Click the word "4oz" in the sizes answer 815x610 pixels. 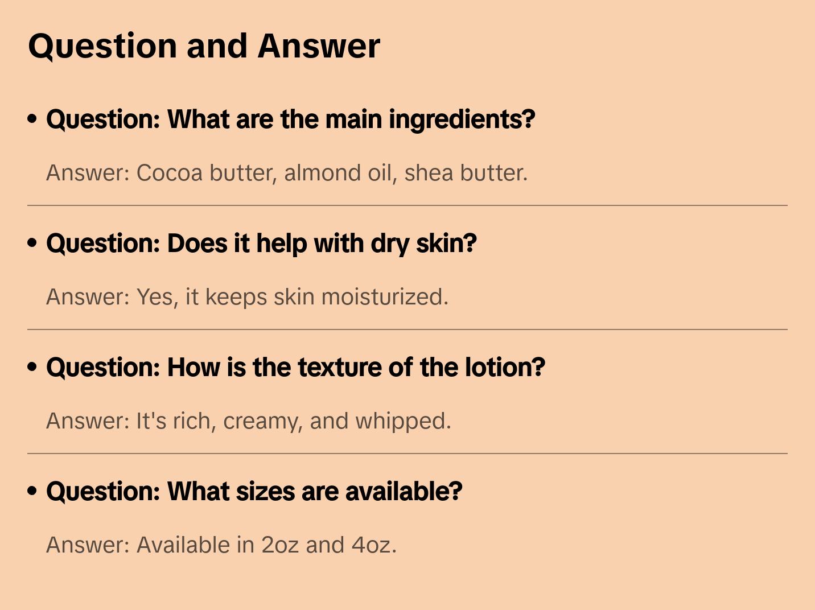pyautogui.click(x=373, y=545)
